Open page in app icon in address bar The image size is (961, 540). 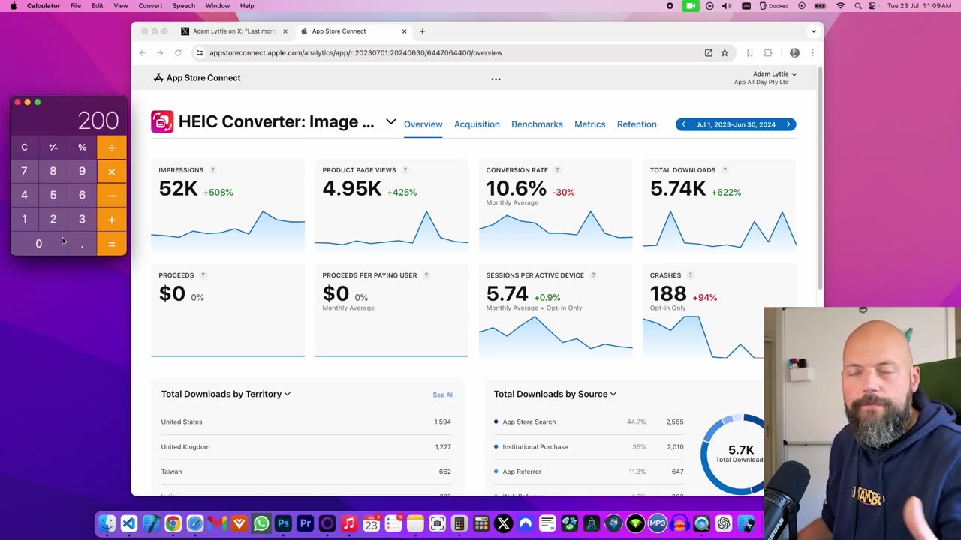(x=708, y=52)
